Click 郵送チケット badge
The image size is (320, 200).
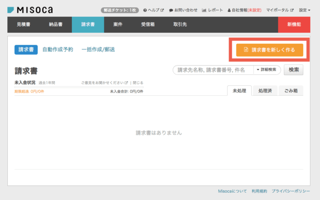[119, 10]
